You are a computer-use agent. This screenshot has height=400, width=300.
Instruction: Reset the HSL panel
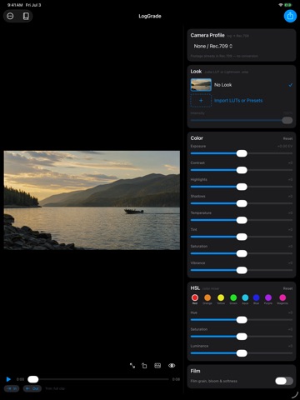click(x=287, y=288)
